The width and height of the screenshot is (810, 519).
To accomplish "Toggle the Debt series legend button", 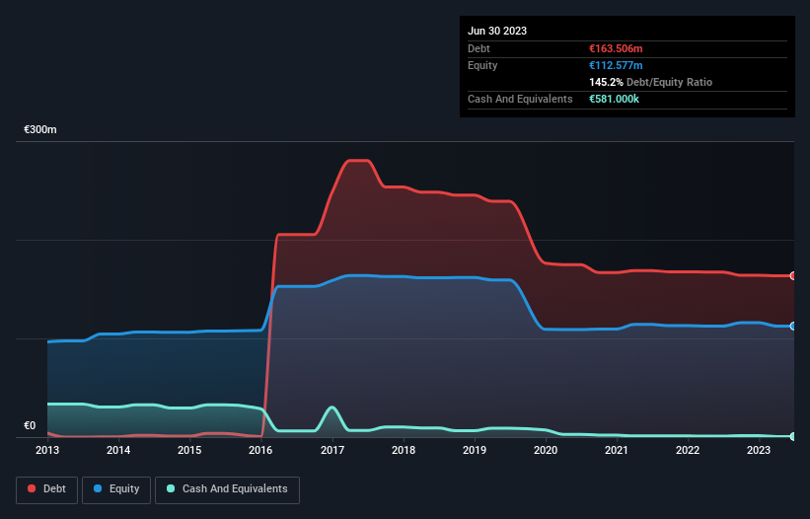I will [x=46, y=489].
